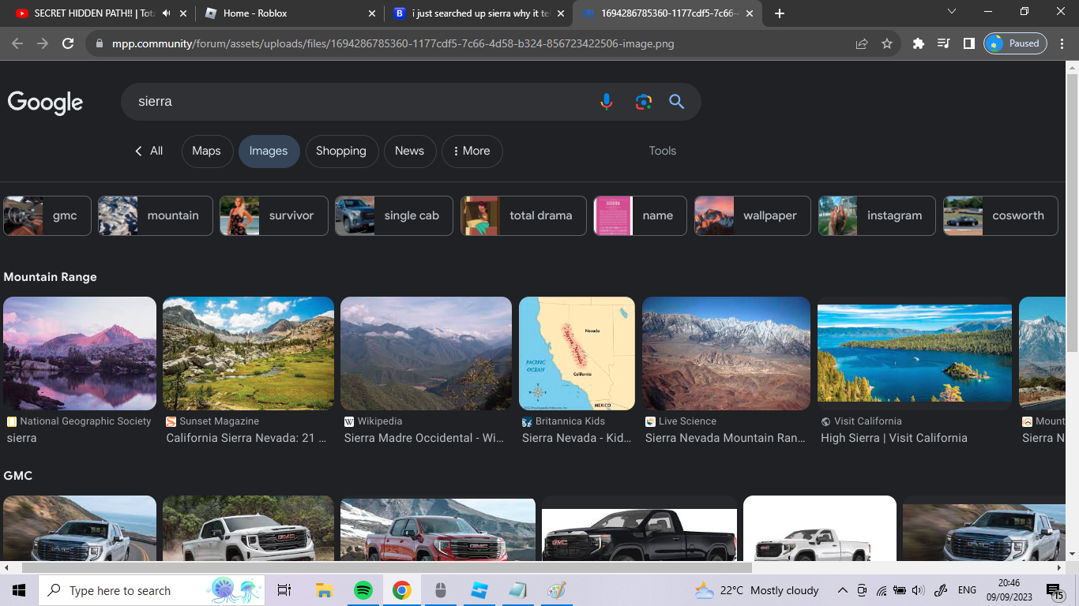1079x606 pixels.
Task: Select the wallpaper filter chip
Action: tap(752, 215)
